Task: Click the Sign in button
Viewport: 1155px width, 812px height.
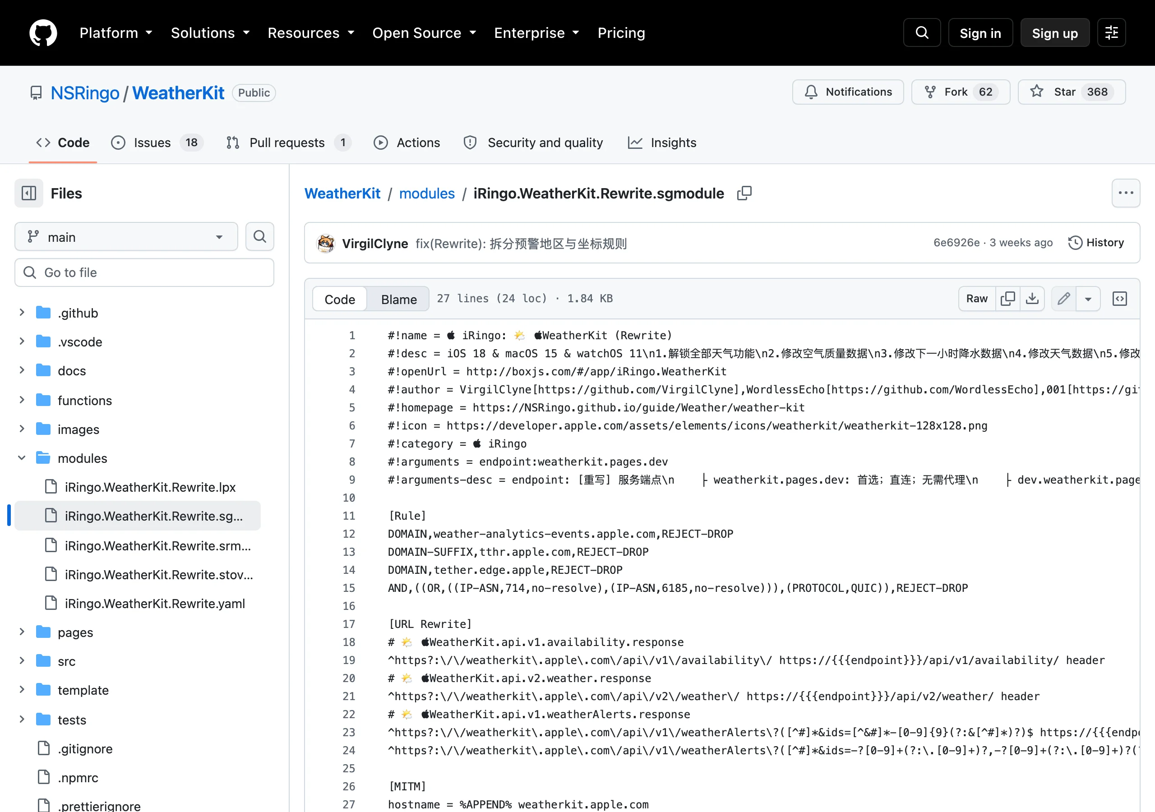Action: (980, 32)
